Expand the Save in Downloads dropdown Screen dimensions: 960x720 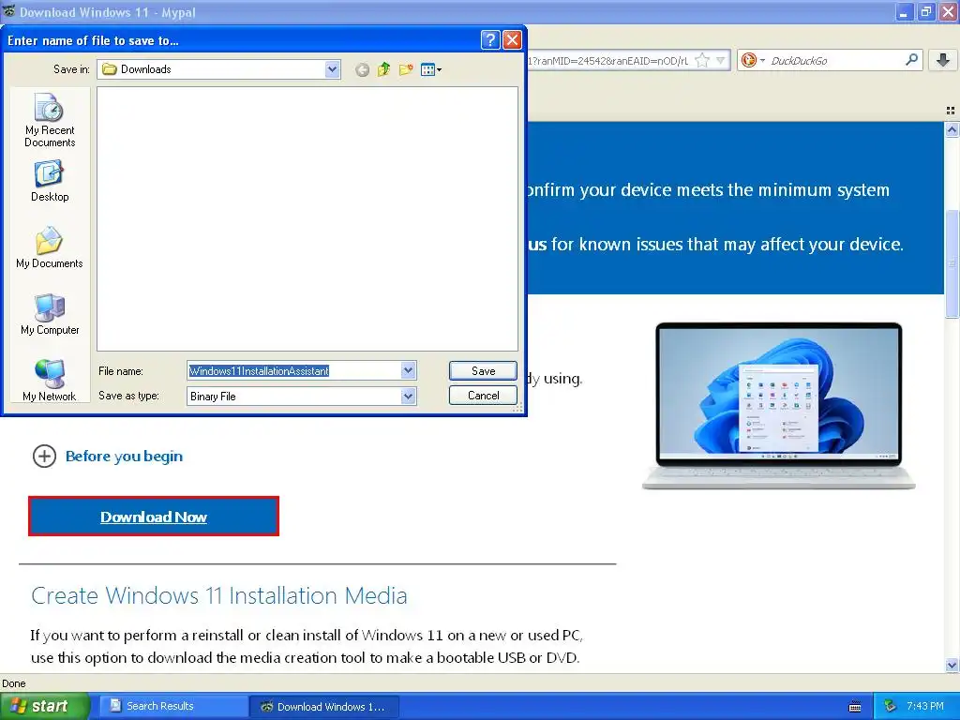(332, 69)
